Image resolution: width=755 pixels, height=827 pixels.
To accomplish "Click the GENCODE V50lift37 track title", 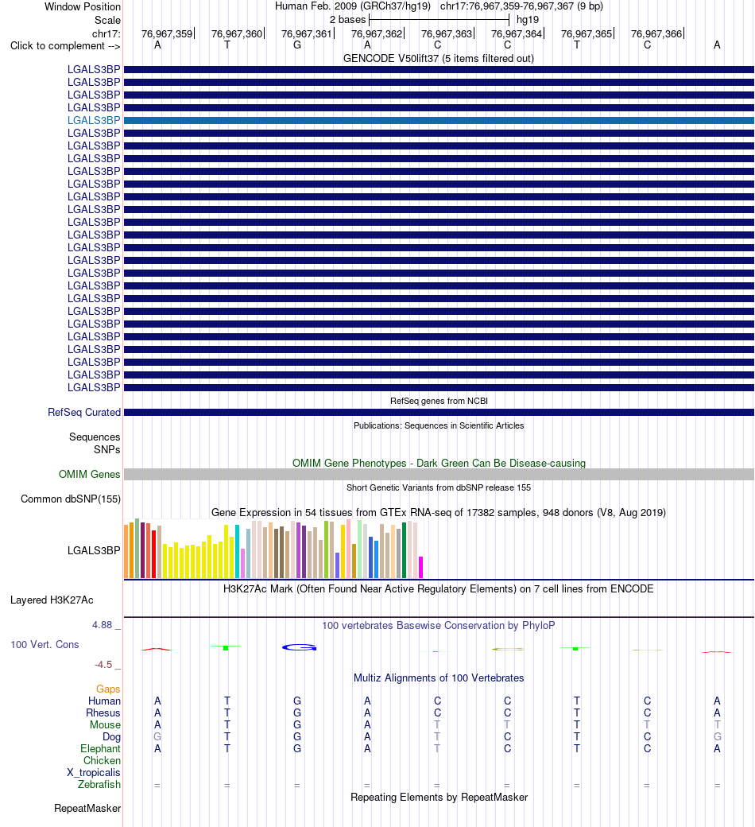I will 439,59.
